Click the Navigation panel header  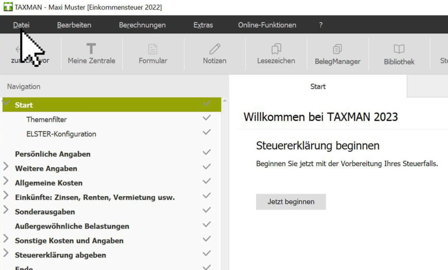(x=24, y=87)
